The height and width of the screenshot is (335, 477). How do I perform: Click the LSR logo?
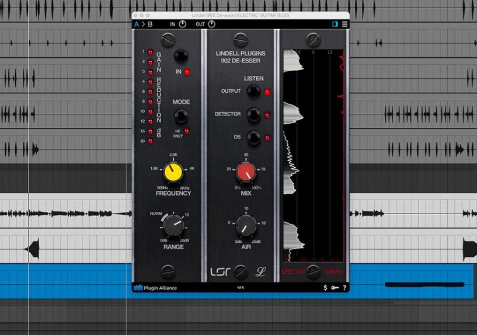220,271
